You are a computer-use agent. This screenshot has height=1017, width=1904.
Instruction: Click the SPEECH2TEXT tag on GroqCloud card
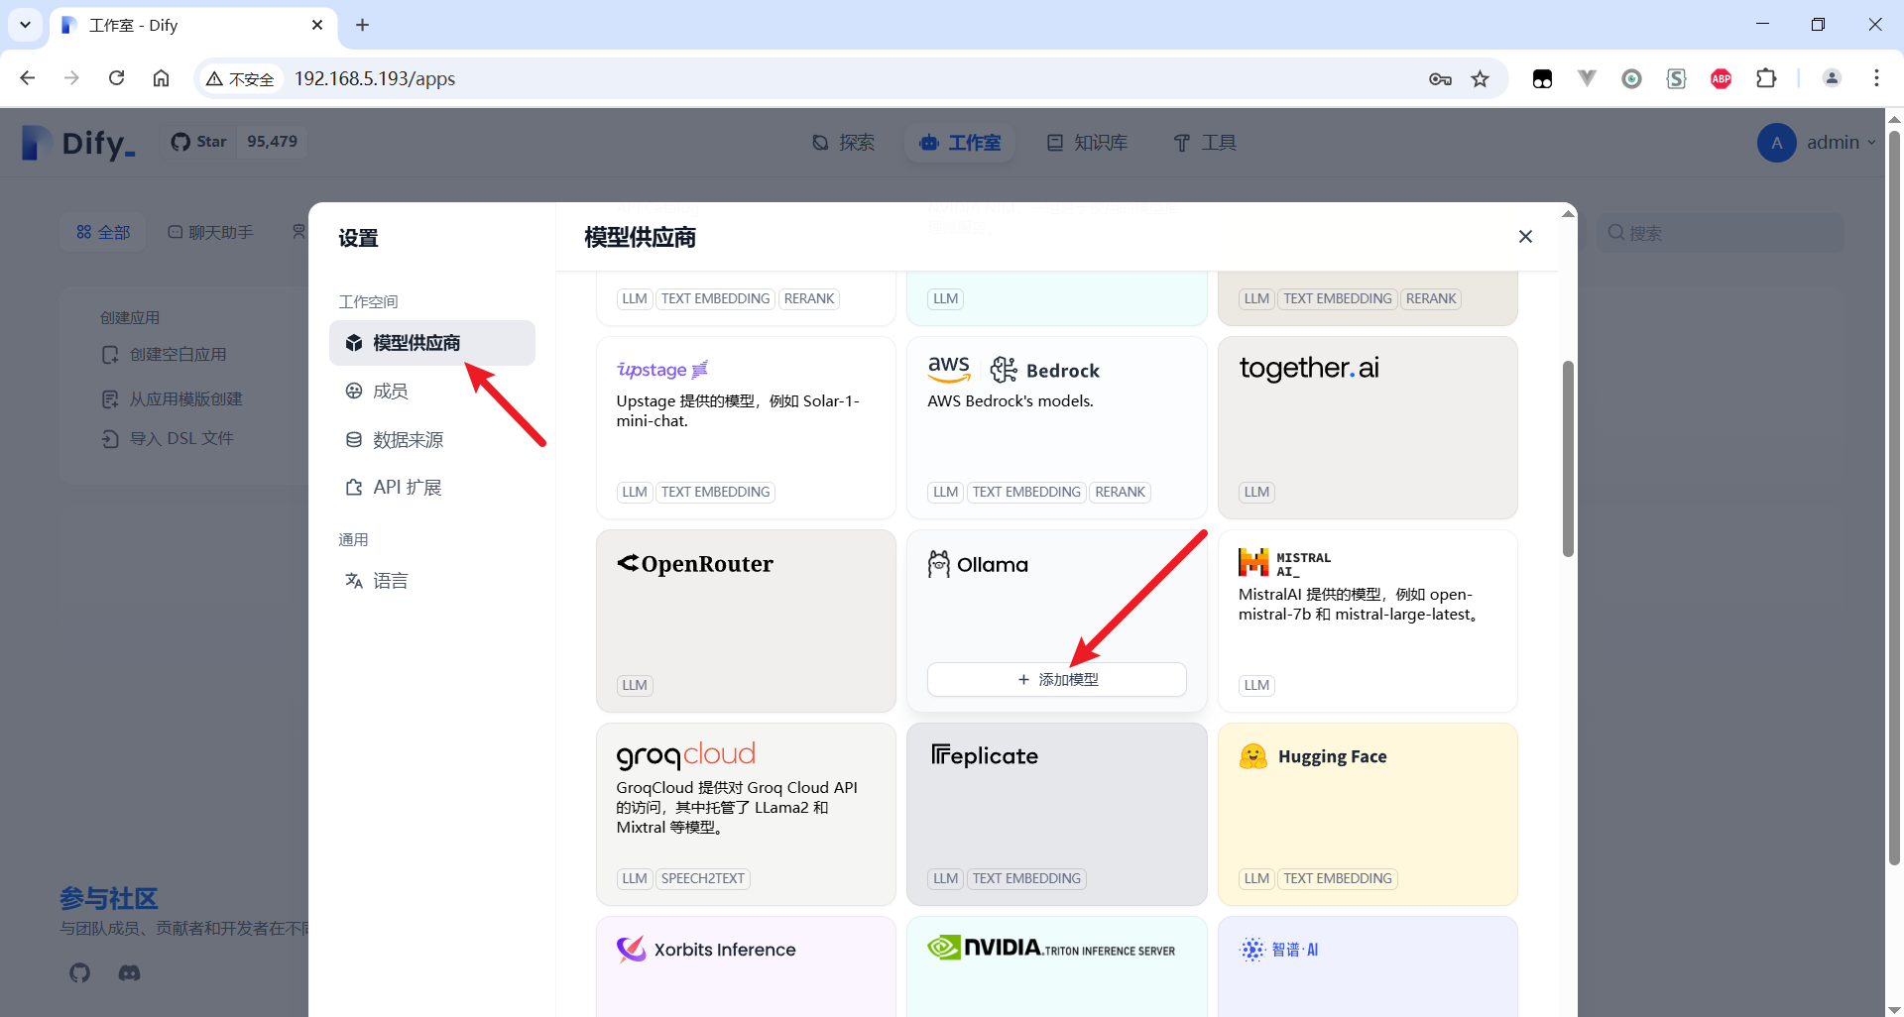(x=703, y=878)
